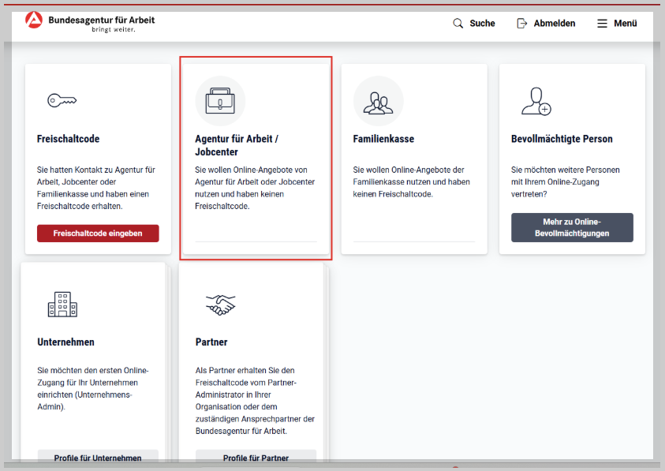
Task: Click Freischaltcode eingeben button
Action: point(98,234)
